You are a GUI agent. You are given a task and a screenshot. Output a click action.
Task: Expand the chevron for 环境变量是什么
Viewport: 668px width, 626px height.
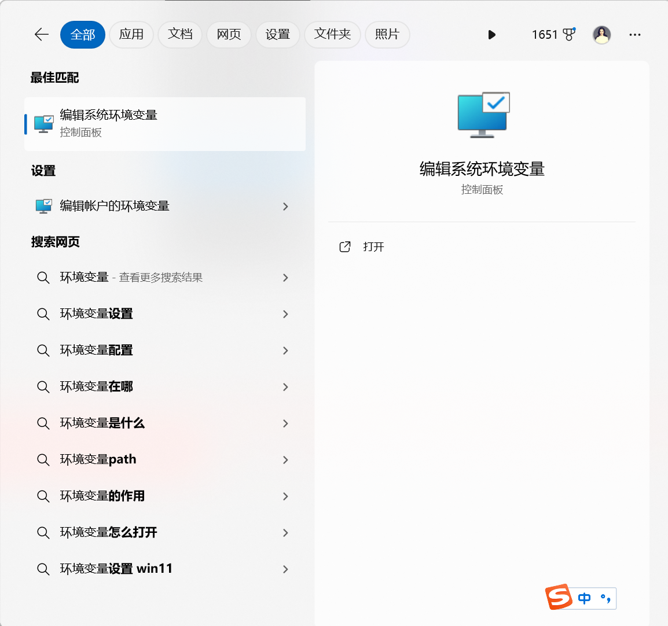(285, 424)
